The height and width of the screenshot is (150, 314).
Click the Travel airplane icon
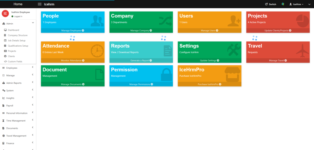tap(302, 50)
